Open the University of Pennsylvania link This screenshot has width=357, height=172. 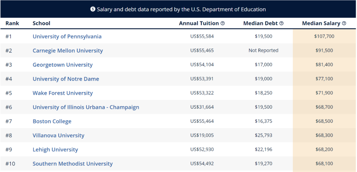pos(67,37)
